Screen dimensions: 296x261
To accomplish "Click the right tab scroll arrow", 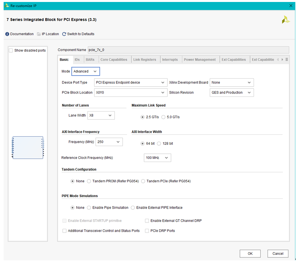I will (282, 59).
